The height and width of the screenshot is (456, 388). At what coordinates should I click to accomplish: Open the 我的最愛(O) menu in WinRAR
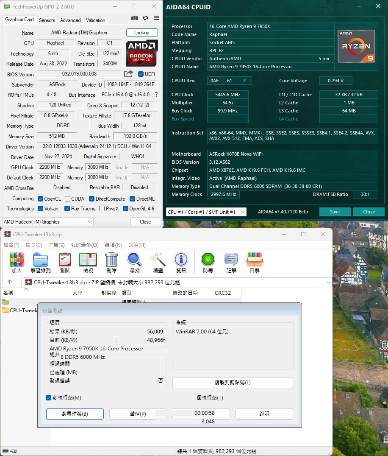[x=85, y=245]
